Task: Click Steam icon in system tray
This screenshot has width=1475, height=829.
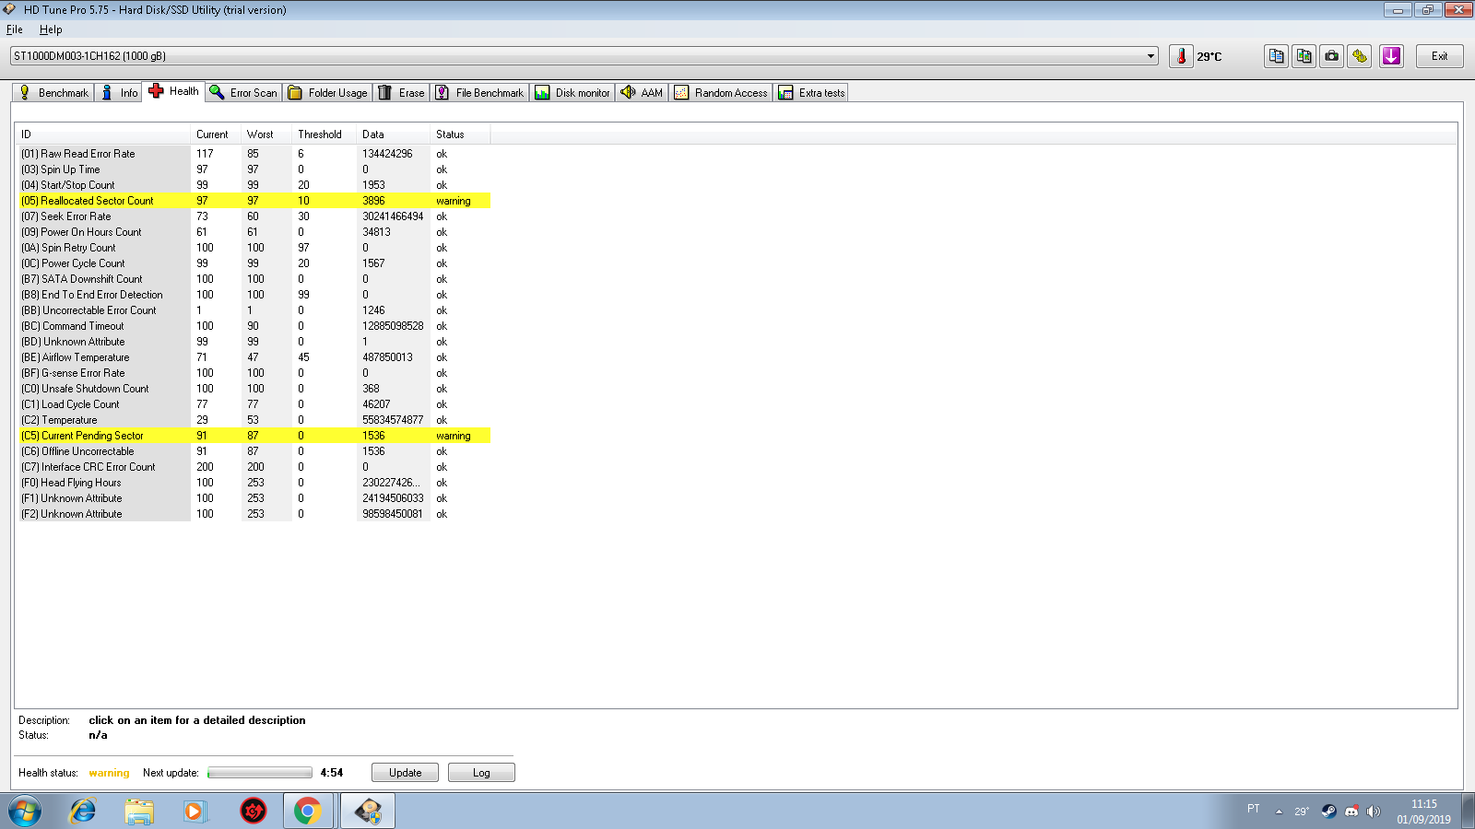Action: click(1328, 811)
